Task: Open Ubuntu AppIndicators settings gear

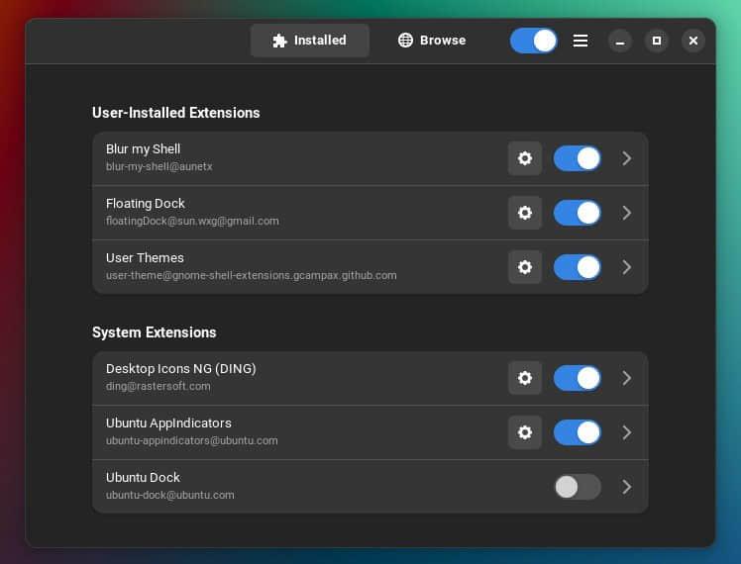Action: [x=525, y=432]
